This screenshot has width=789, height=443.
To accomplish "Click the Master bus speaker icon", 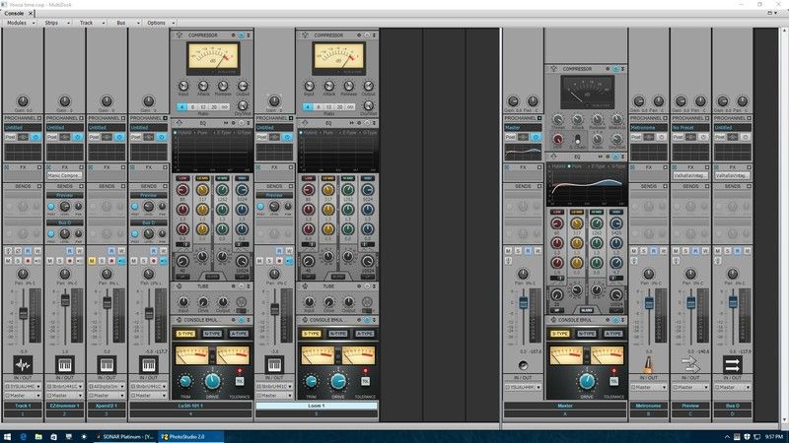I will click(523, 365).
